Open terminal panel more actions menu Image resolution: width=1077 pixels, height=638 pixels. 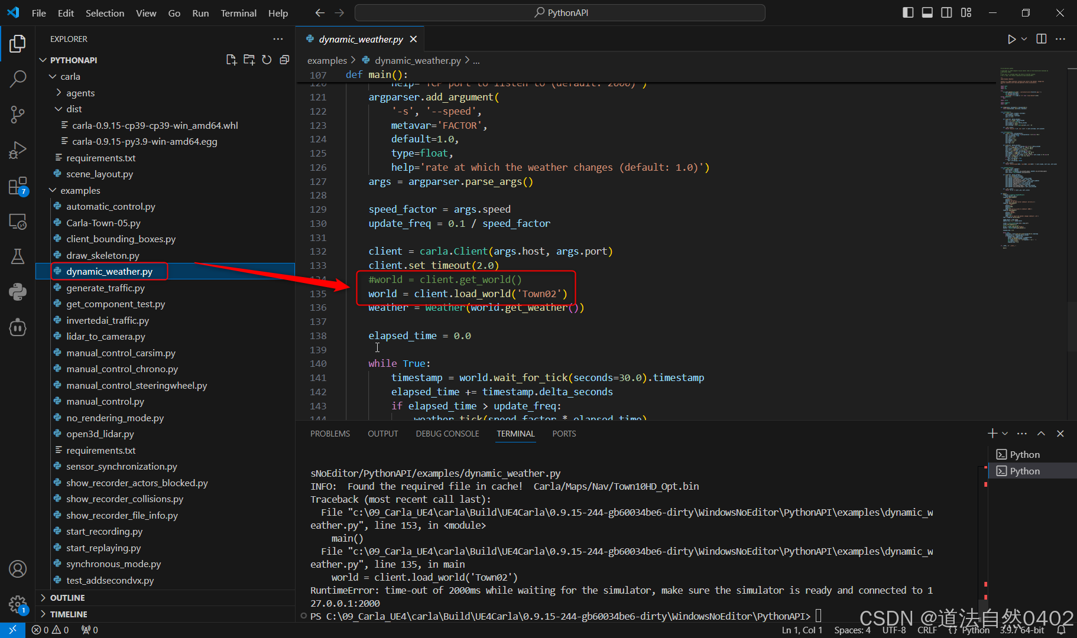1022,434
